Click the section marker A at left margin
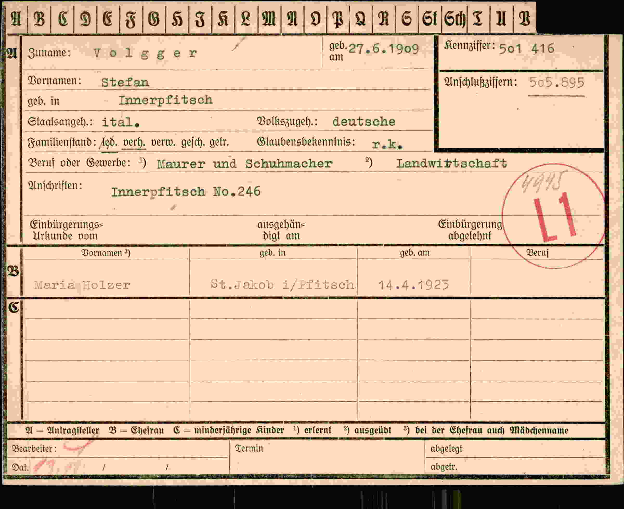Image resolution: width=624 pixels, height=509 pixels. [x=12, y=53]
